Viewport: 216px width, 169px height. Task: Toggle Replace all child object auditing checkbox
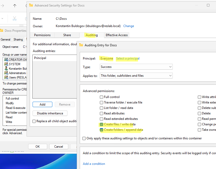(34, 121)
